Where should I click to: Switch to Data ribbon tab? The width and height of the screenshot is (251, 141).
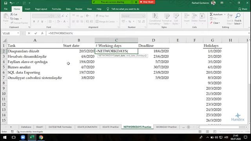tap(68, 9)
